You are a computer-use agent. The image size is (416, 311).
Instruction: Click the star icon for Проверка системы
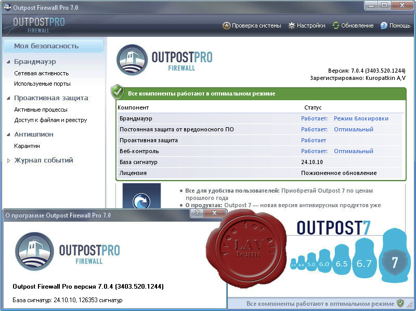tap(226, 25)
